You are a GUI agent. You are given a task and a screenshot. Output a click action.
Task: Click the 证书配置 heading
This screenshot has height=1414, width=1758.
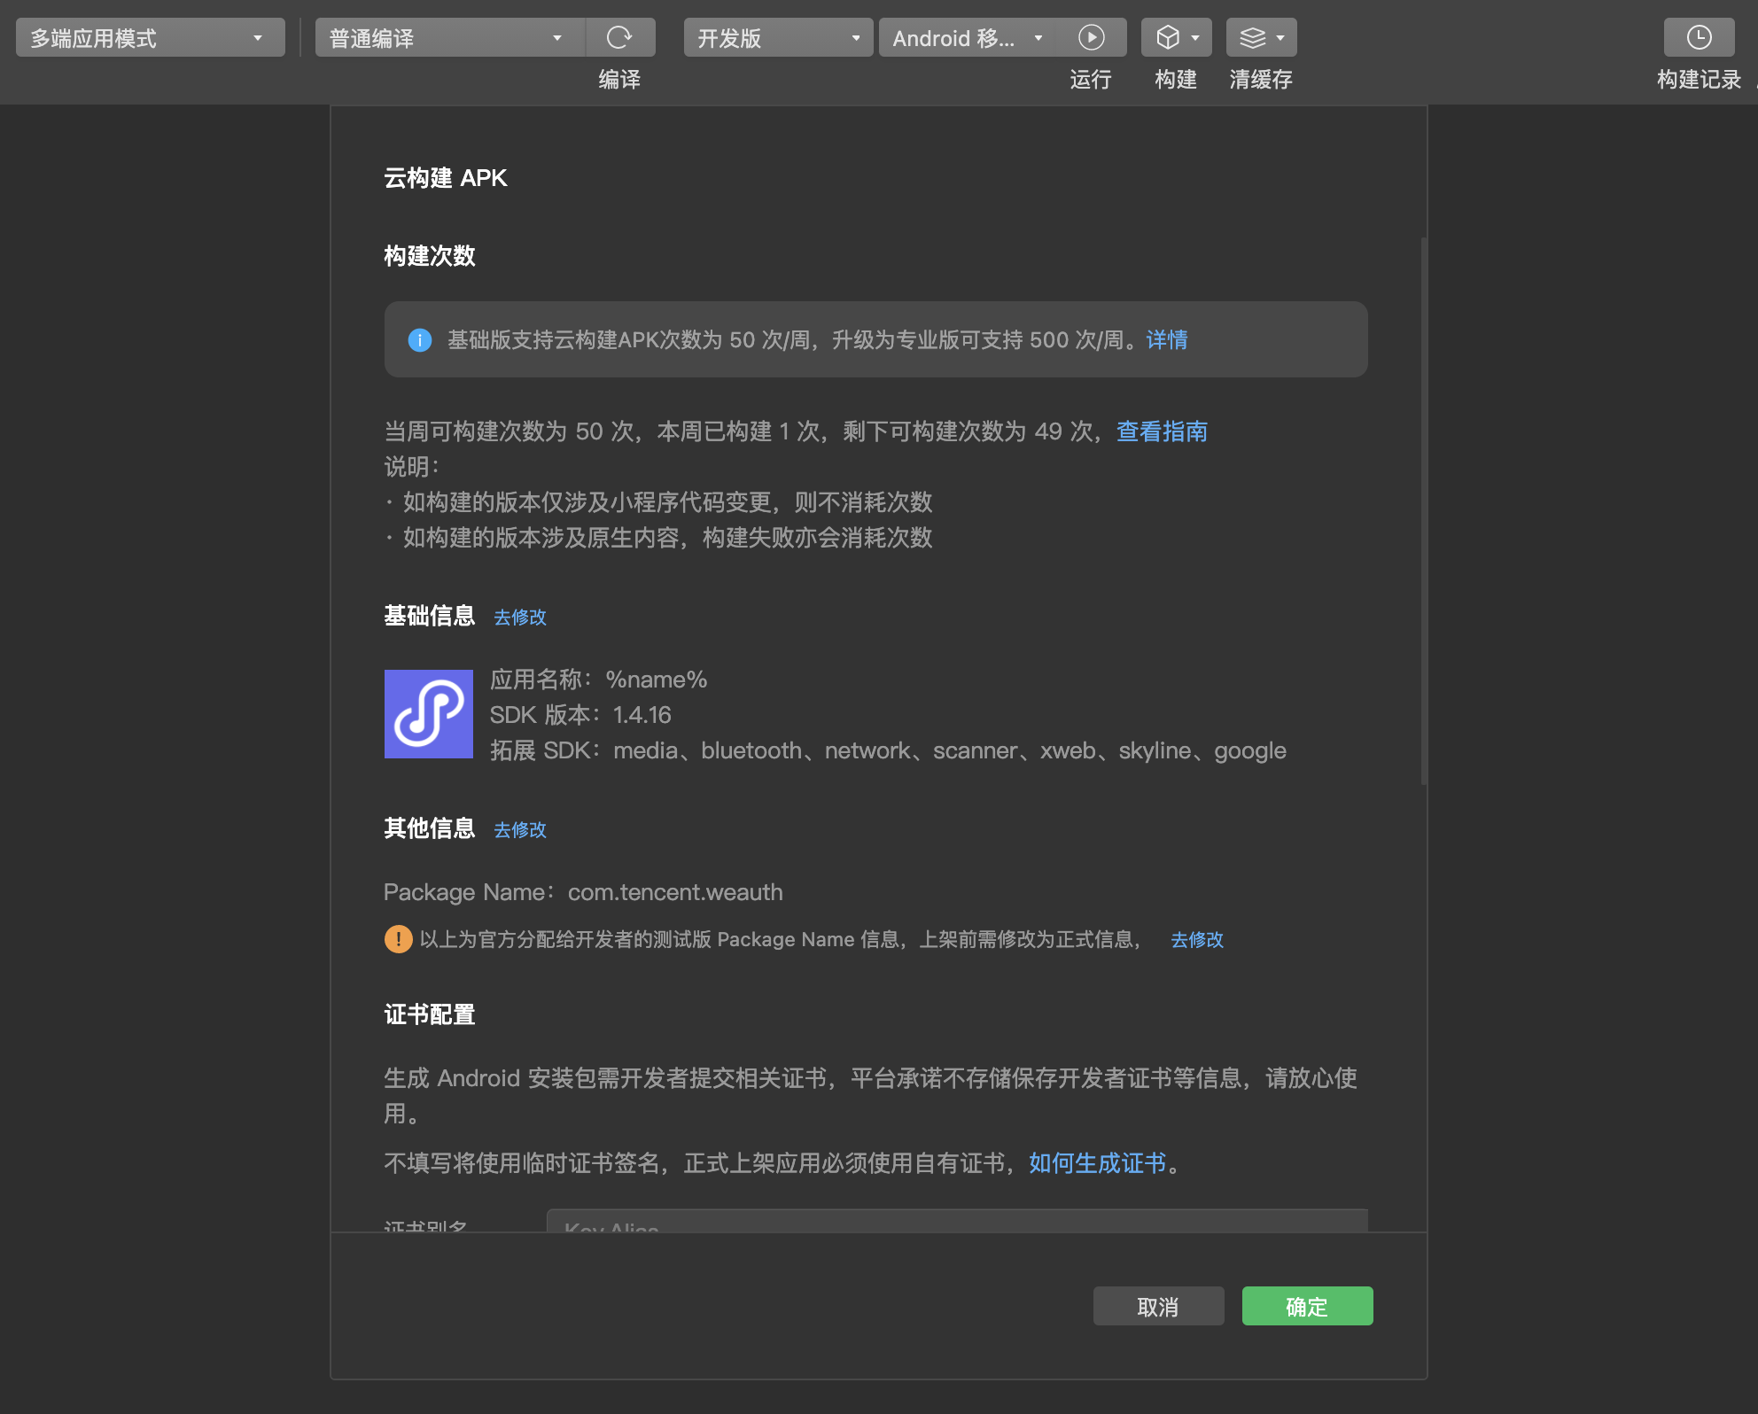430,1014
